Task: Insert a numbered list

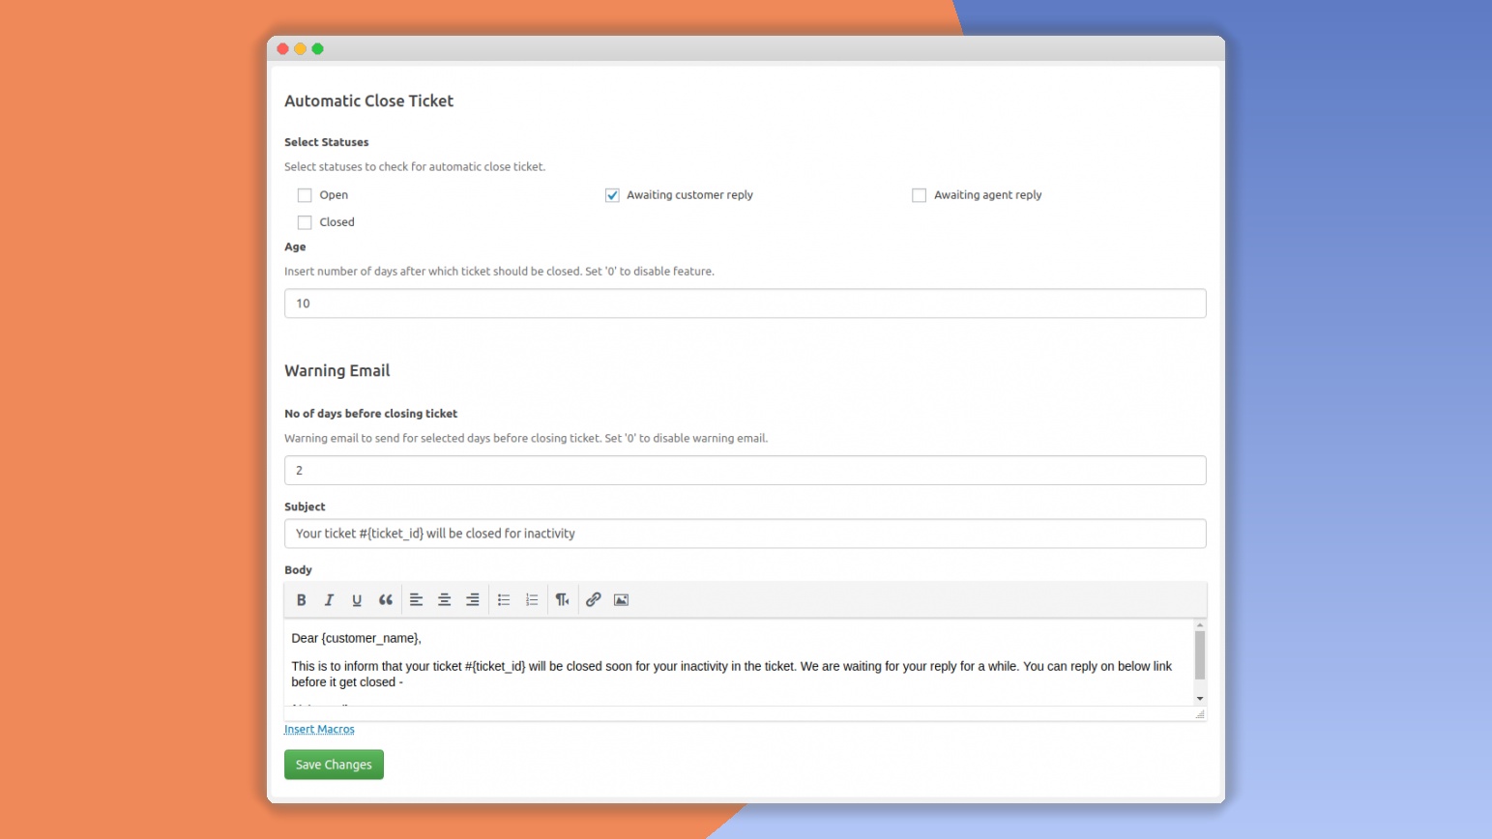Action: click(532, 600)
